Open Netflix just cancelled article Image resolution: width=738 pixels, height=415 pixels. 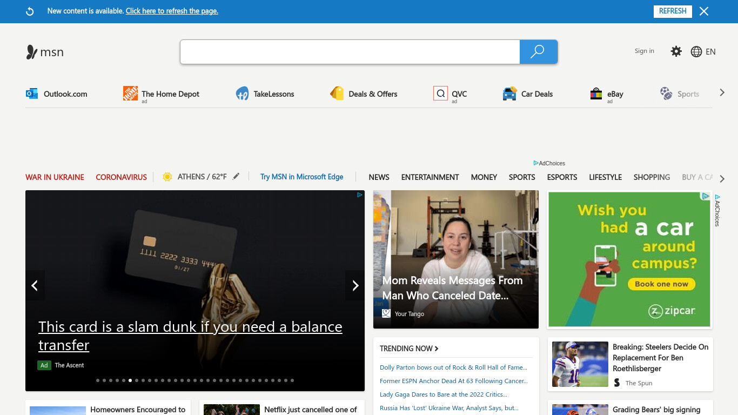point(311,410)
